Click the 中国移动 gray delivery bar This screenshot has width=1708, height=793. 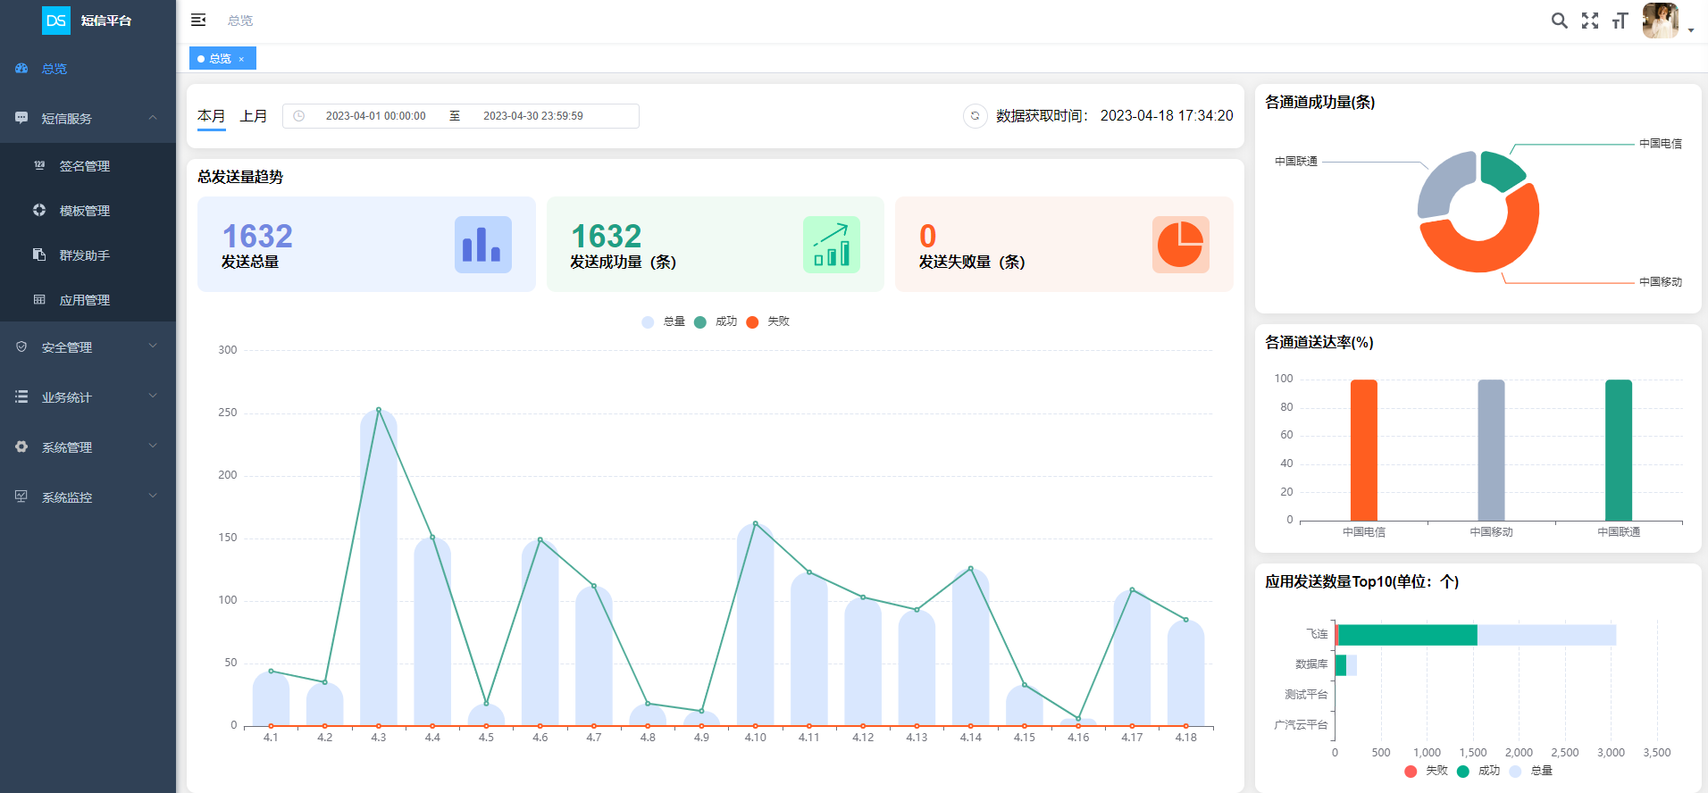click(1491, 450)
